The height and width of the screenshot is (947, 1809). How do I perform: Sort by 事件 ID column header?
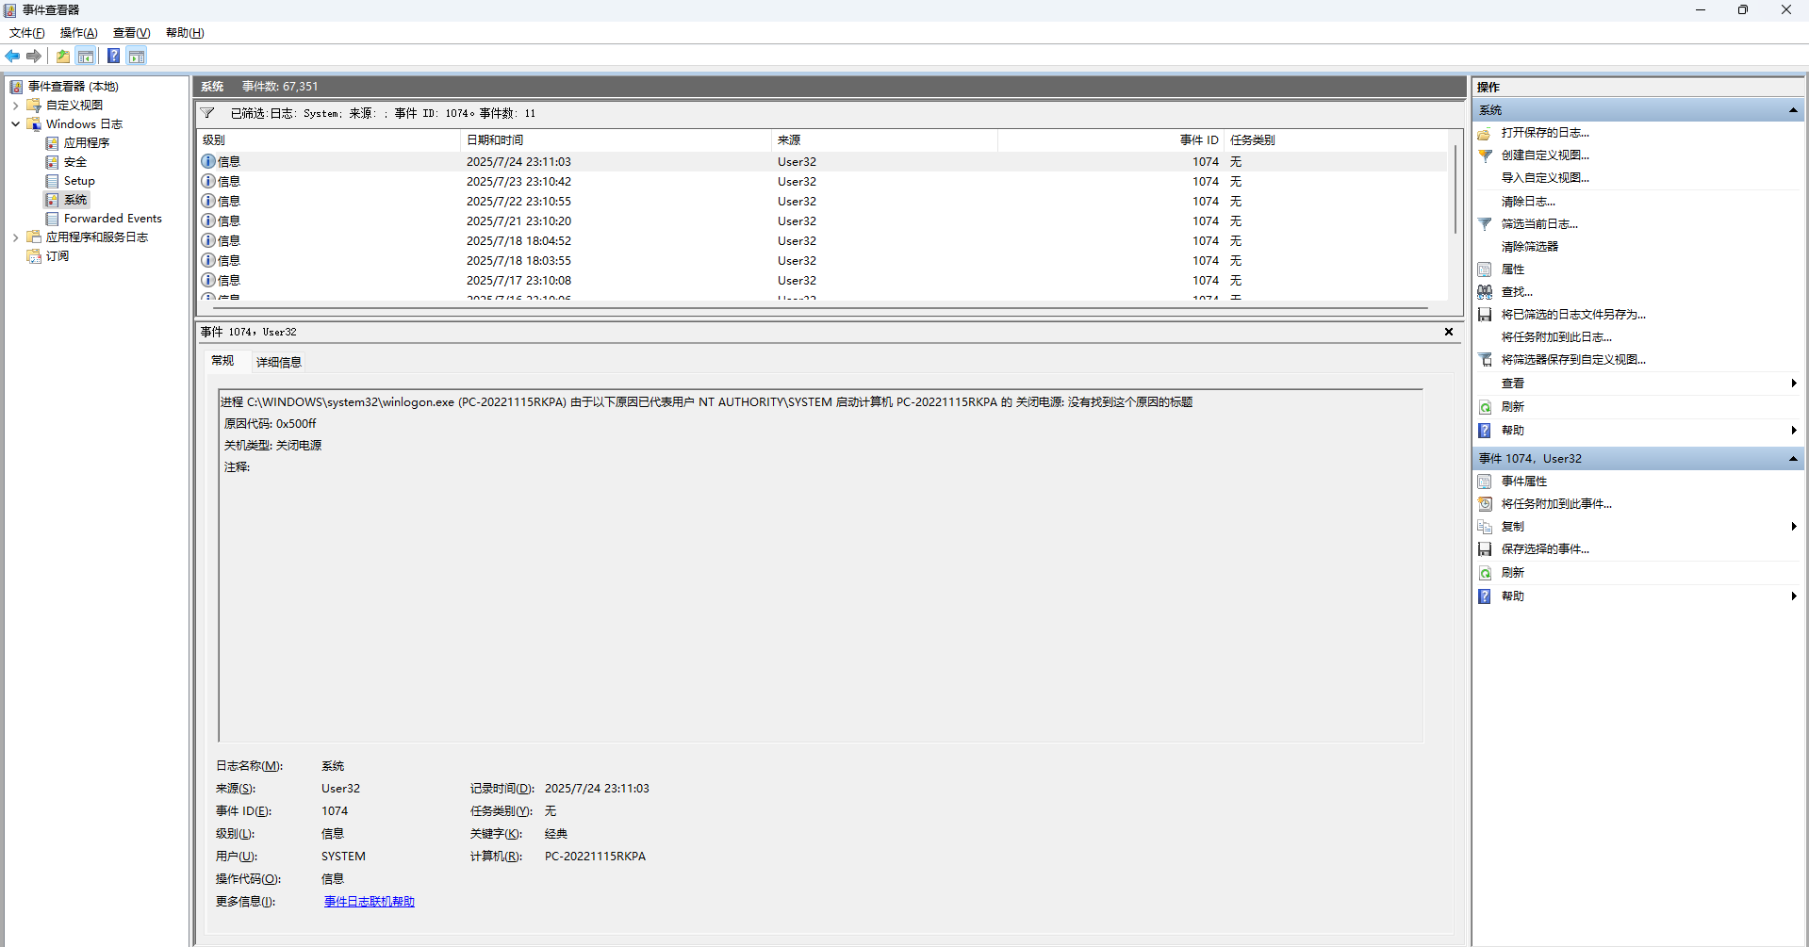1110,140
